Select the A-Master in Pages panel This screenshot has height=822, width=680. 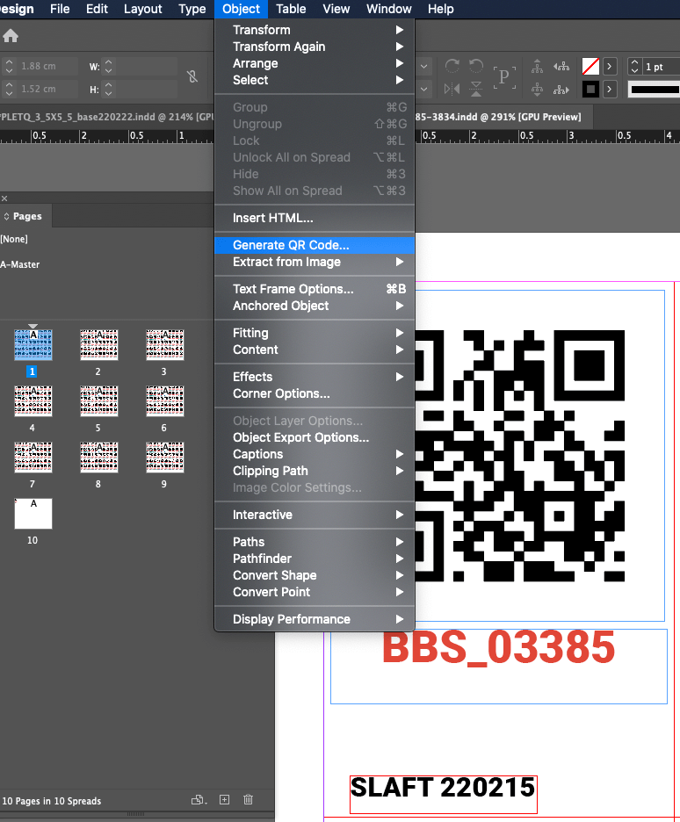[x=20, y=264]
